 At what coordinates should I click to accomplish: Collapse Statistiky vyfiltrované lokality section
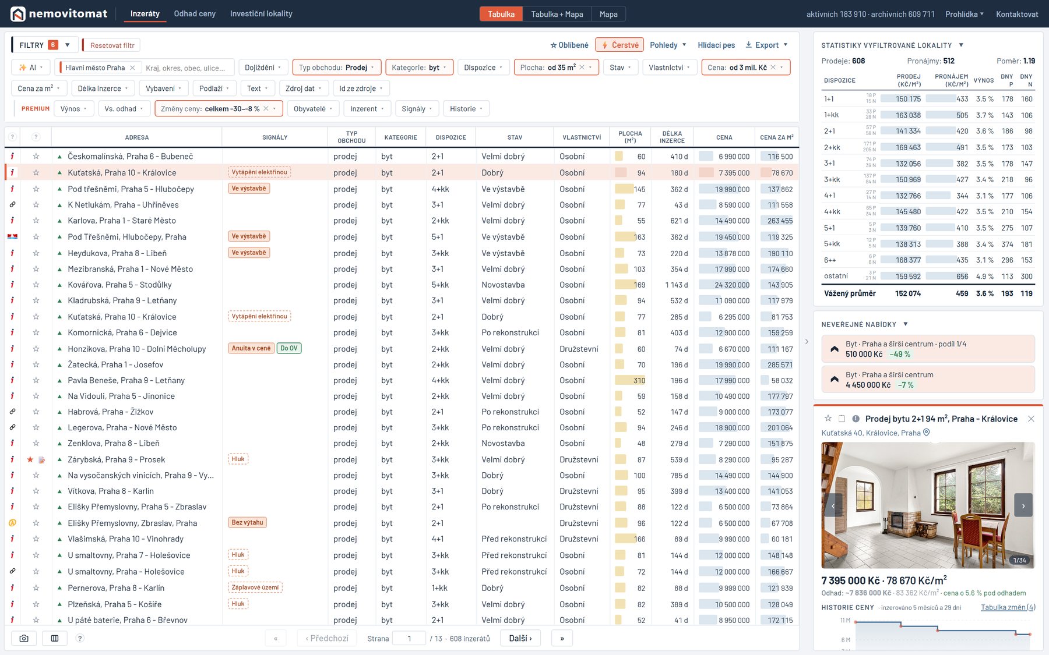tap(961, 45)
